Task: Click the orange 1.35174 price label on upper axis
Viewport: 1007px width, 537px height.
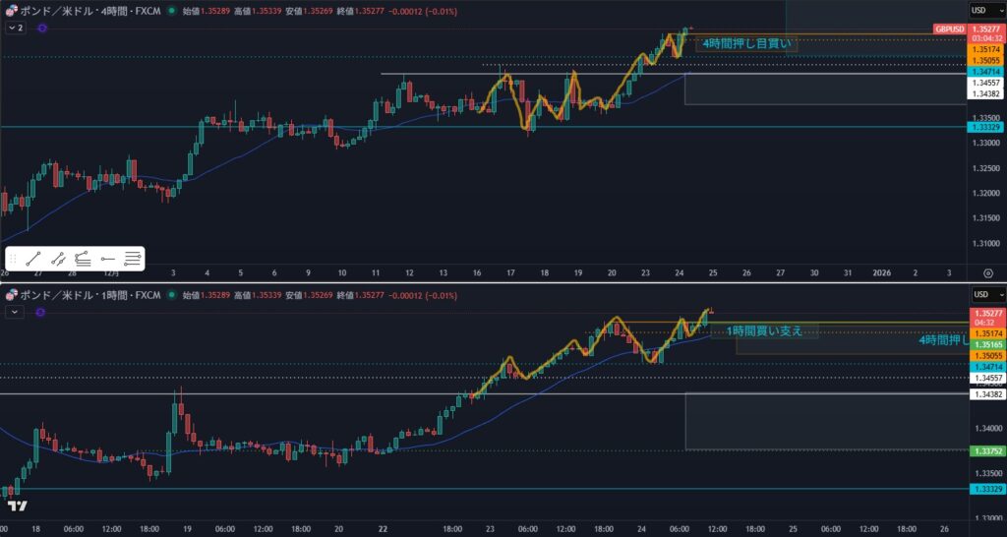Action: pos(983,49)
